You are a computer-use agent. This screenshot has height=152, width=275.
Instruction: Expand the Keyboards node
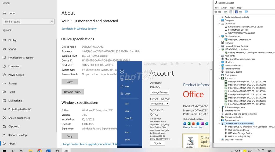click(x=219, y=56)
